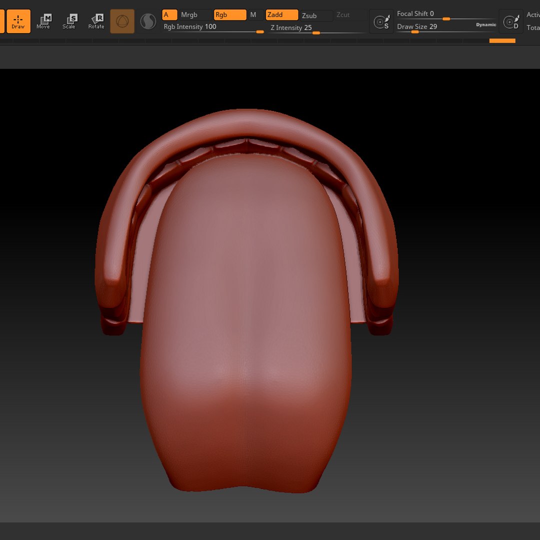Adjust the Focal Shift slider
The width and height of the screenshot is (540, 540).
pos(446,14)
